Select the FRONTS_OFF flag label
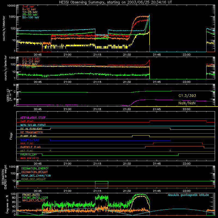 [x=29, y=155]
